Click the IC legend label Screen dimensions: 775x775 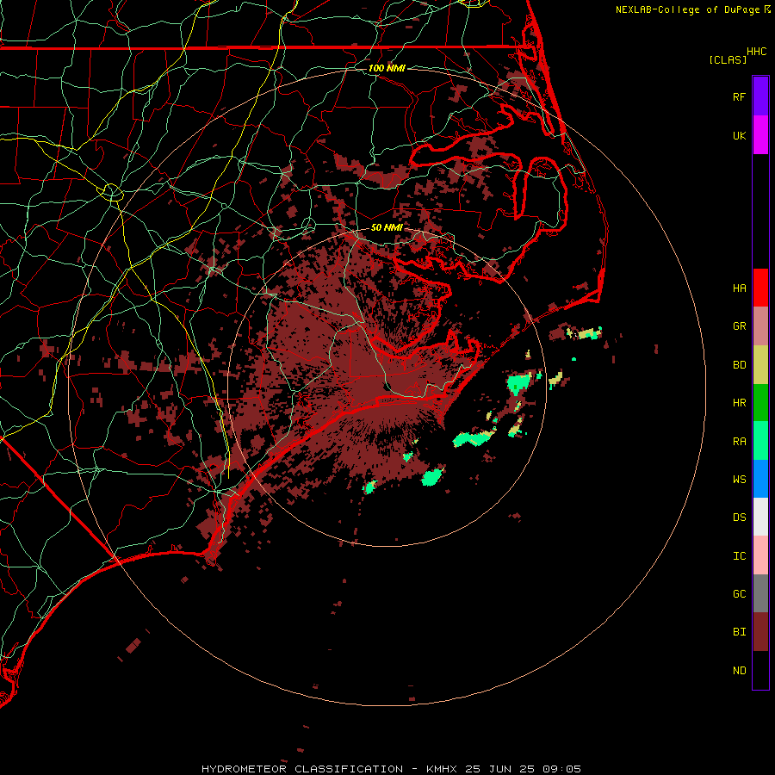[740, 555]
